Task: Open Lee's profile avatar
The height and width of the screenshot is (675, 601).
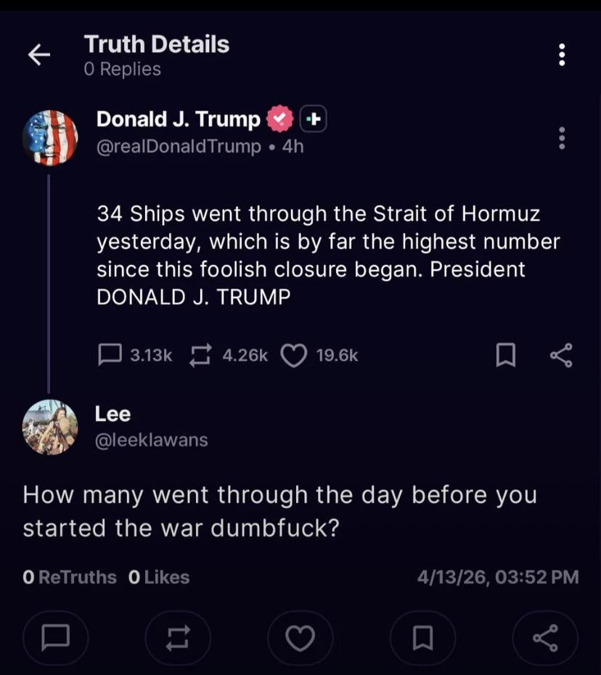Action: (x=50, y=427)
